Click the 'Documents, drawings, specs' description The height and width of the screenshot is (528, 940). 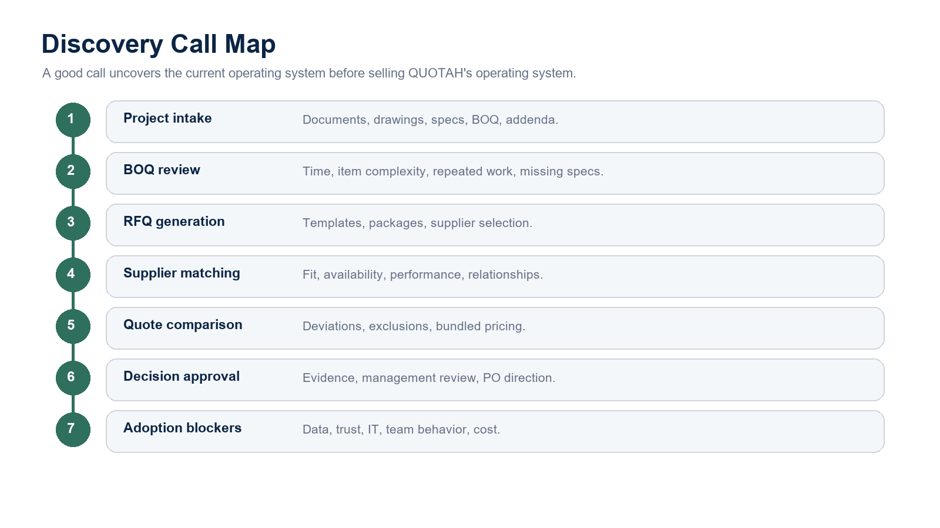[430, 120]
